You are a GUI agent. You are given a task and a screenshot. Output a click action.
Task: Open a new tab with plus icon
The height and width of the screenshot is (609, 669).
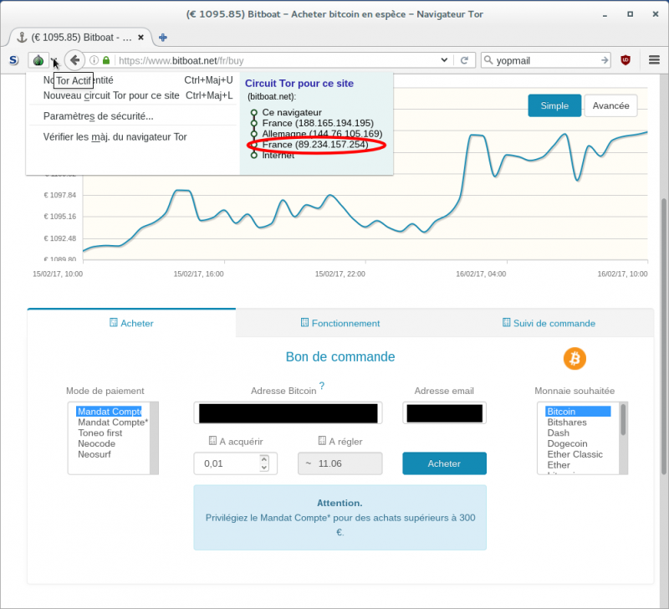[x=163, y=37]
